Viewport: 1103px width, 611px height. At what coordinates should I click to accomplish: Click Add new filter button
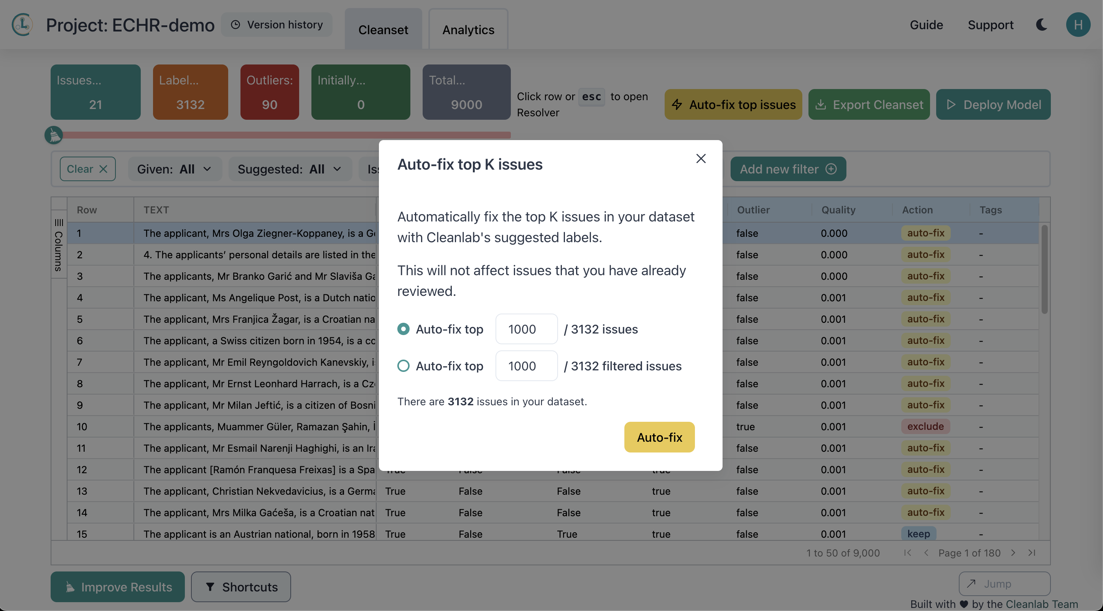click(788, 169)
